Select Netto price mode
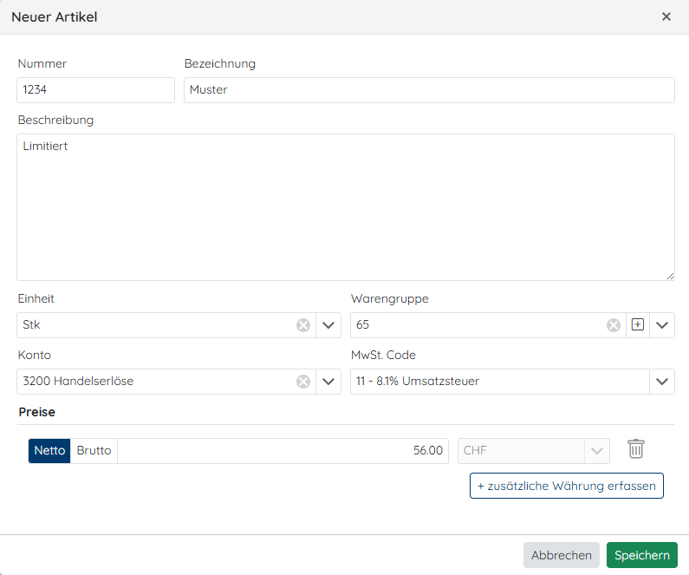Viewport: 689px width, 575px height. (49, 451)
